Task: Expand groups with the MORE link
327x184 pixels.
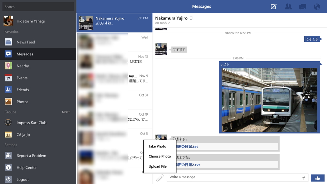Action: pyautogui.click(x=66, y=112)
